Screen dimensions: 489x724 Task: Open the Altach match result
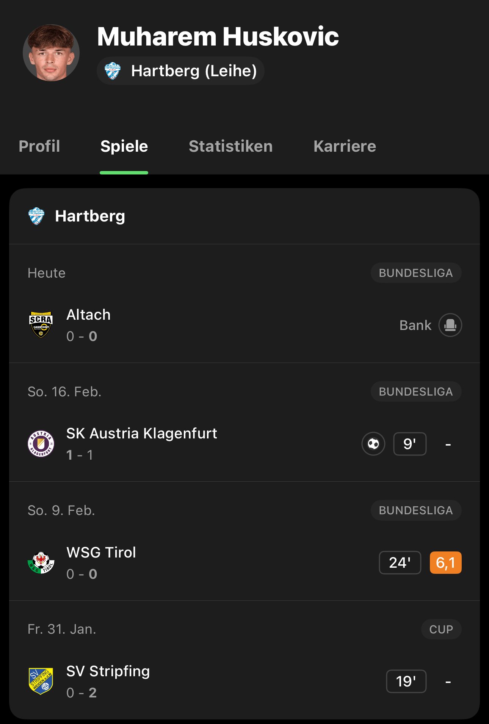tap(244, 325)
